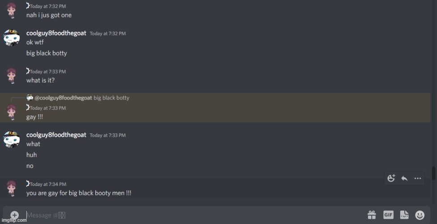The height and width of the screenshot is (224, 437).
Task: Open the emoji picker smiley
Action: [420, 215]
